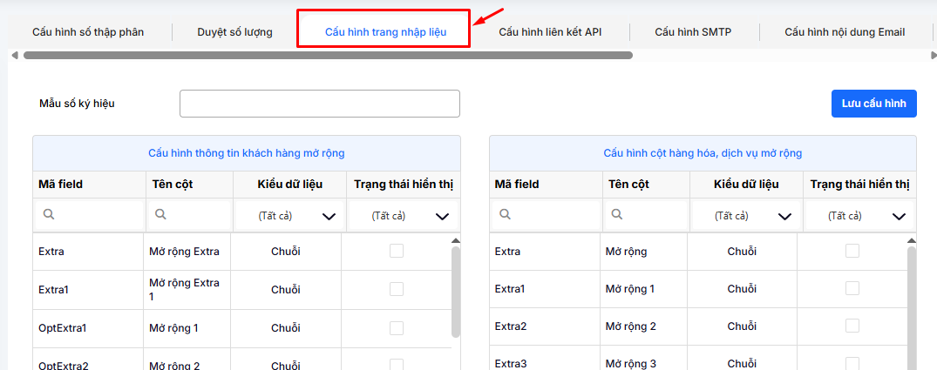
Task: Toggle display checkbox for Mở rộng Extra row
Action: 397,251
